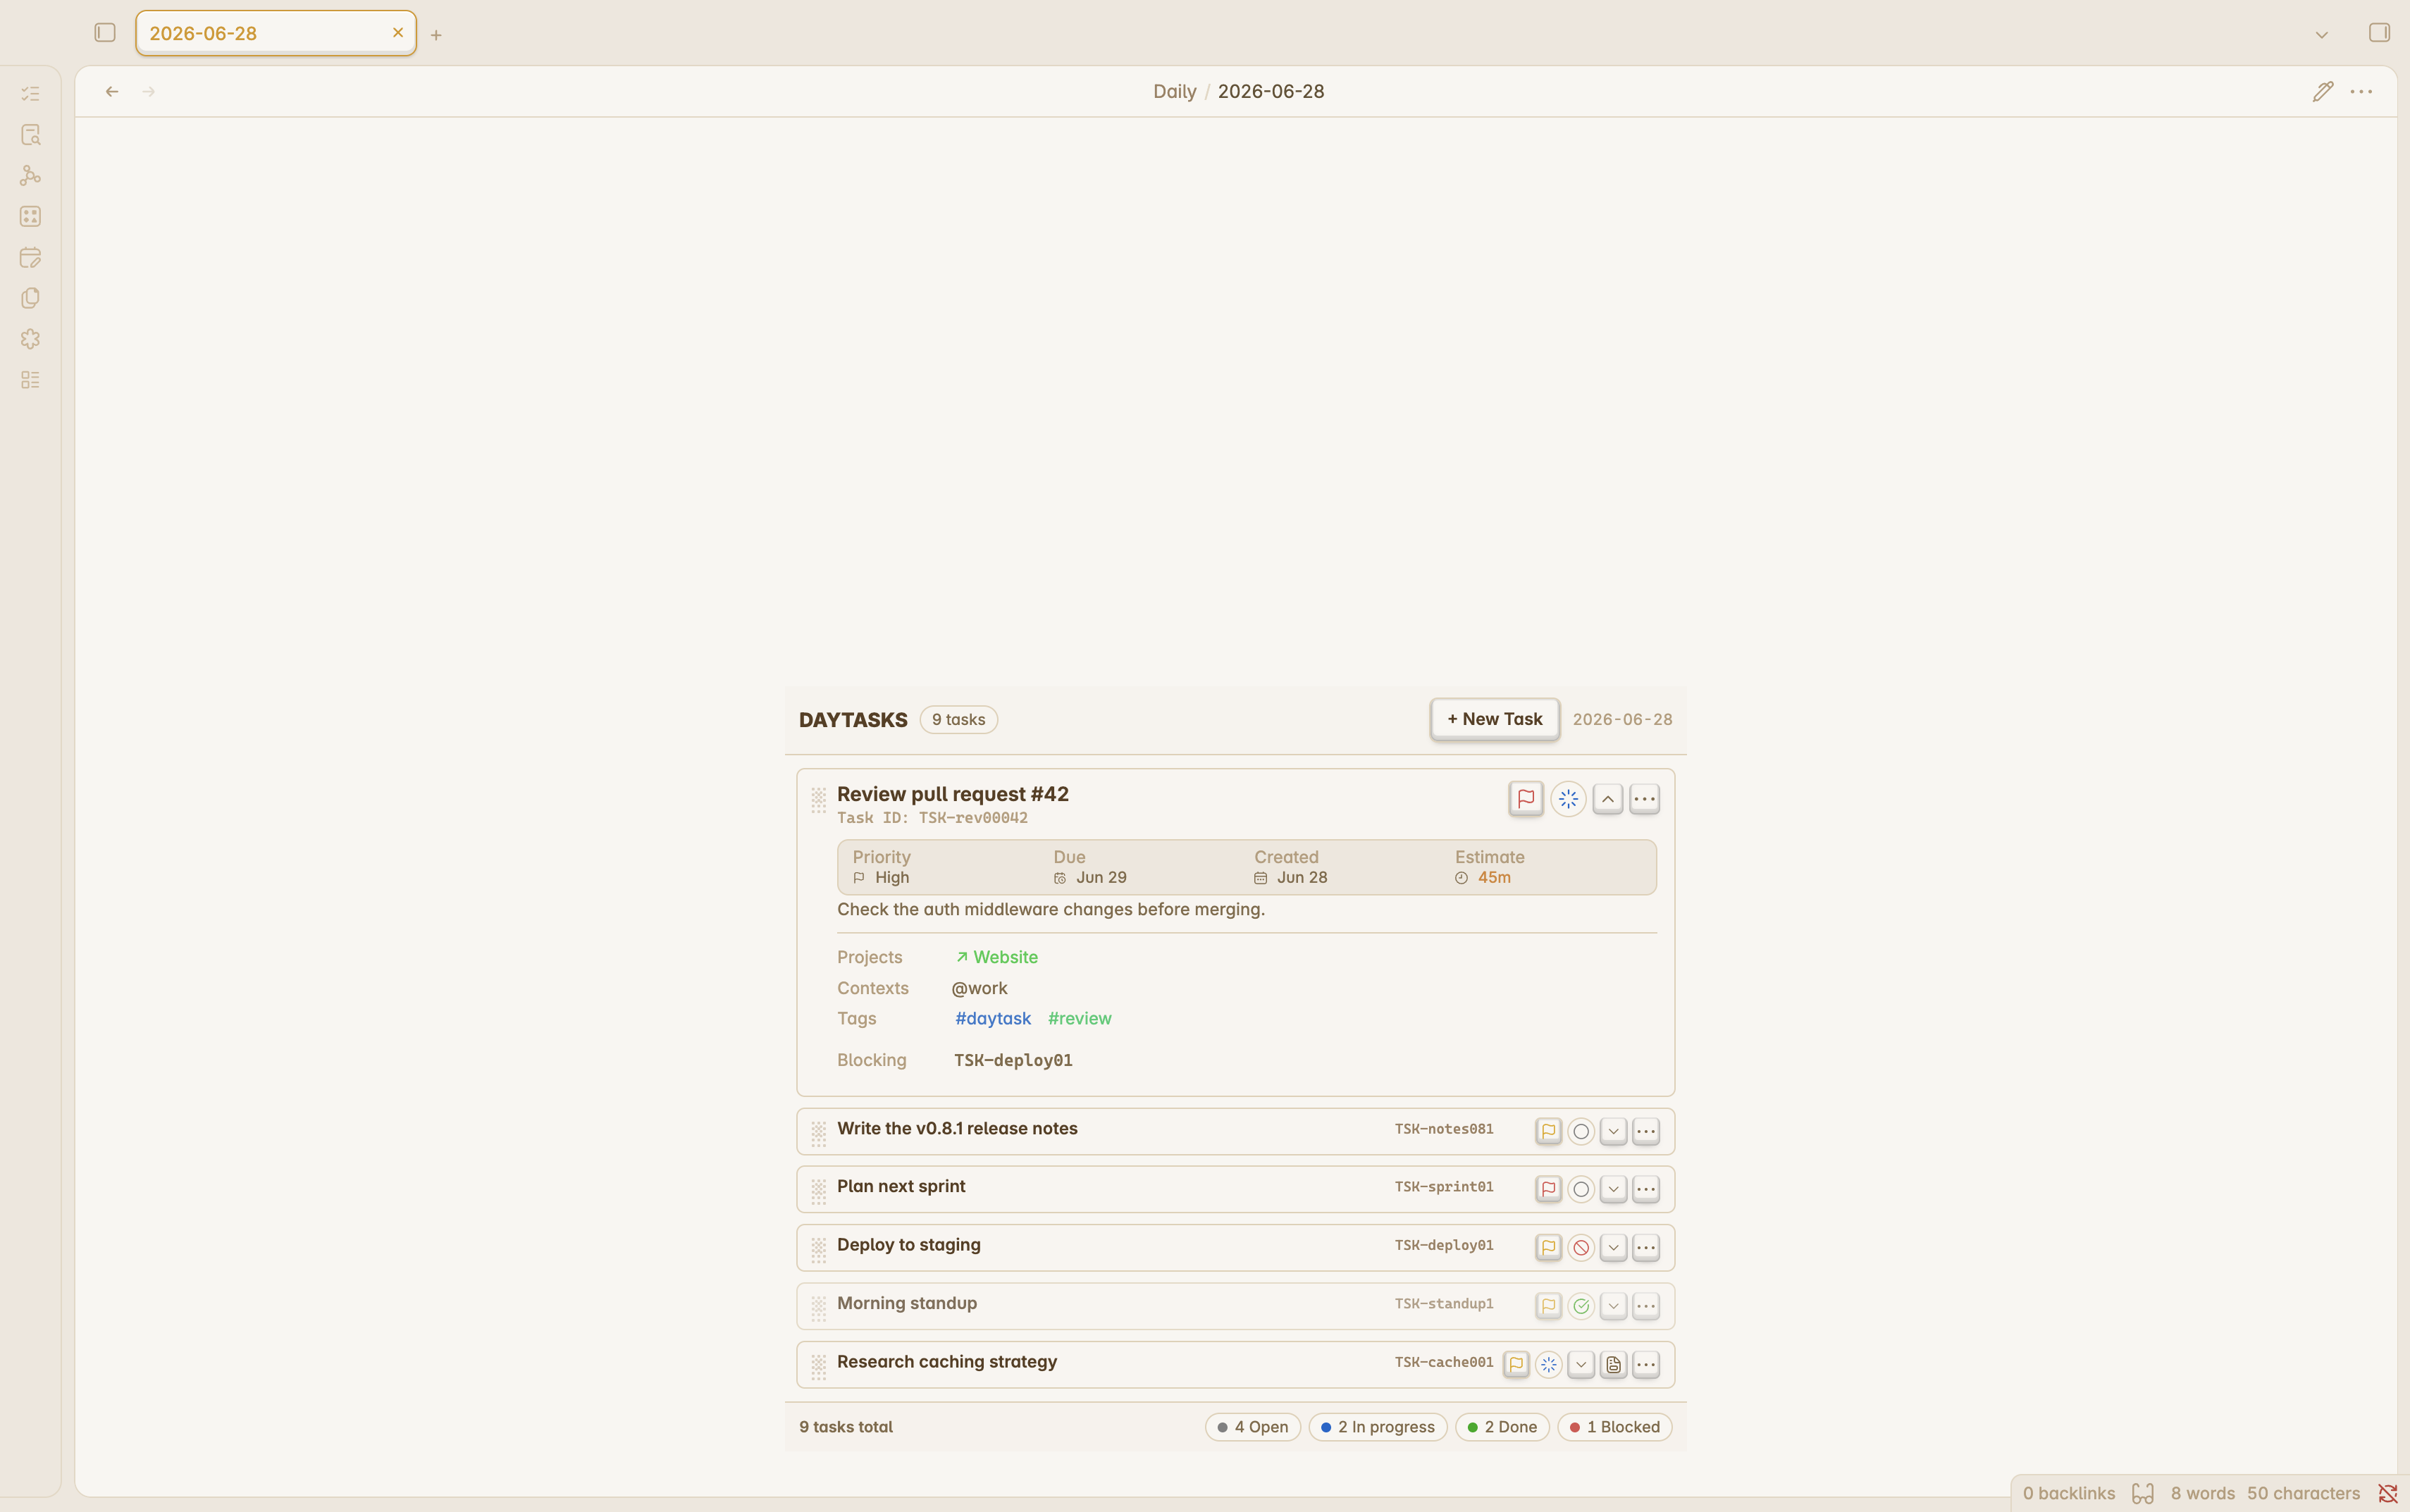Image resolution: width=2410 pixels, height=1512 pixels.
Task: Expand the Deploy to staging task
Action: [1613, 1247]
